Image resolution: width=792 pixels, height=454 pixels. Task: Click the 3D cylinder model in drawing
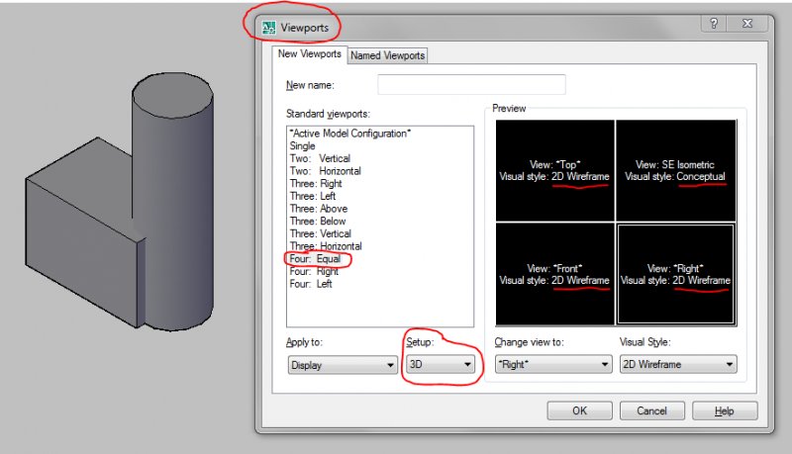click(172, 202)
